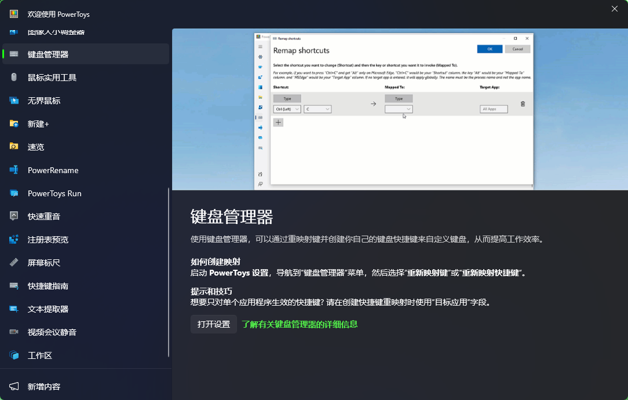Open the PowerToys Run page
Image resolution: width=628 pixels, height=400 pixels.
[86, 193]
